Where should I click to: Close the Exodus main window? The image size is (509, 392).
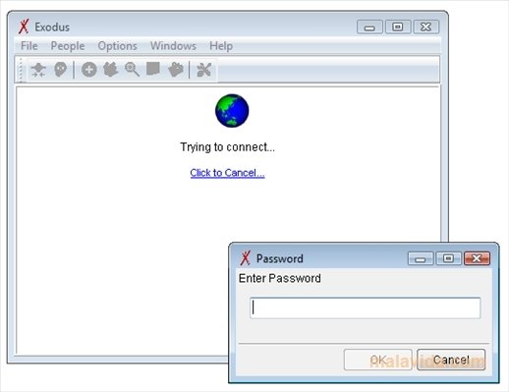426,27
